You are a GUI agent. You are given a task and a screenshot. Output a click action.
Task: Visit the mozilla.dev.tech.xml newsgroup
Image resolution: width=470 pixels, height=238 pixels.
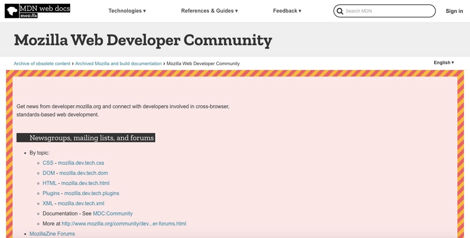81,204
